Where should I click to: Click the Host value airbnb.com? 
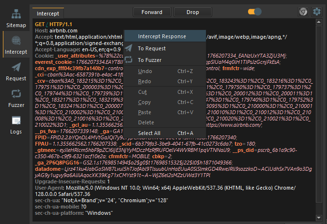click(x=63, y=30)
